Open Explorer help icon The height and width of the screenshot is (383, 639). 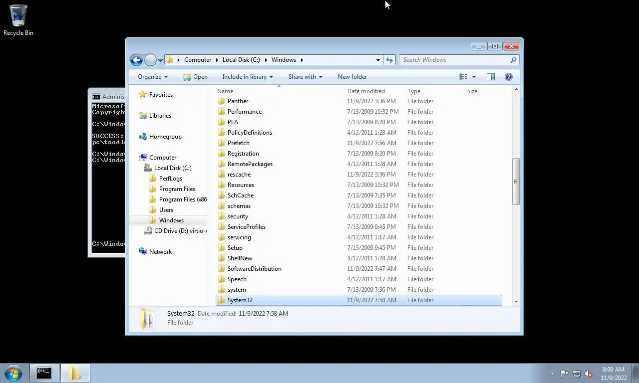[x=509, y=77]
